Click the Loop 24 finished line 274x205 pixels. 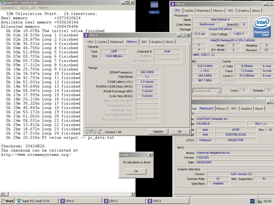point(43,133)
